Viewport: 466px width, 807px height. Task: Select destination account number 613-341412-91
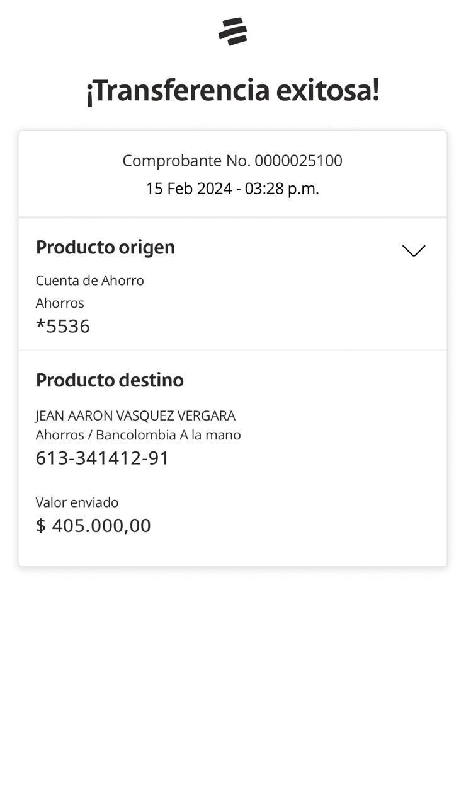(x=103, y=458)
